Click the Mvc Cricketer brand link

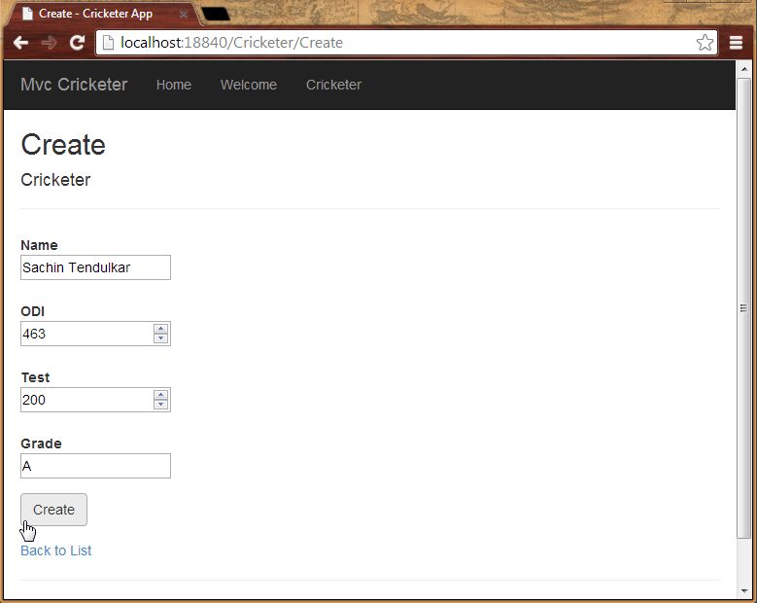click(x=74, y=85)
